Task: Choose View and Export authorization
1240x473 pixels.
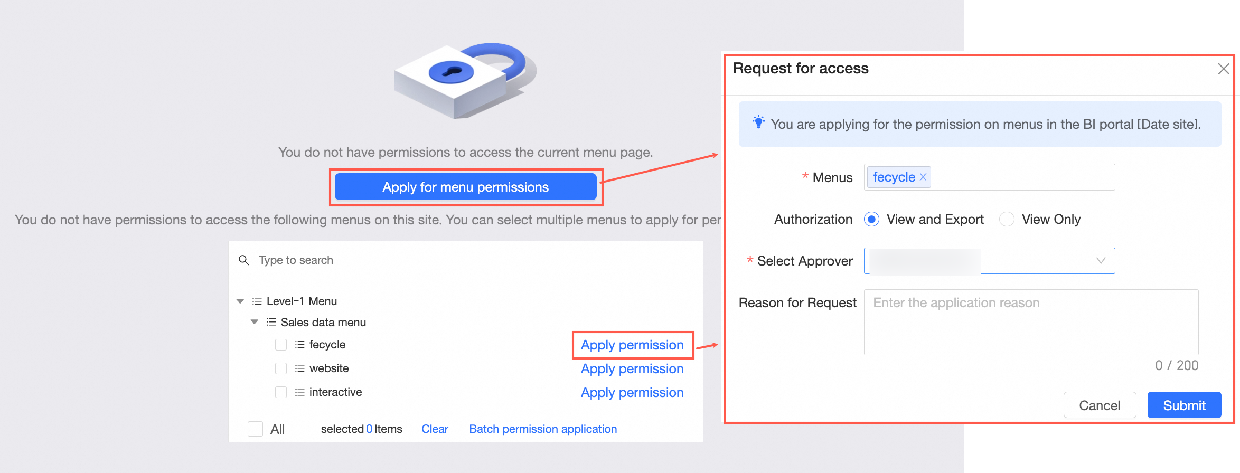Action: [871, 219]
